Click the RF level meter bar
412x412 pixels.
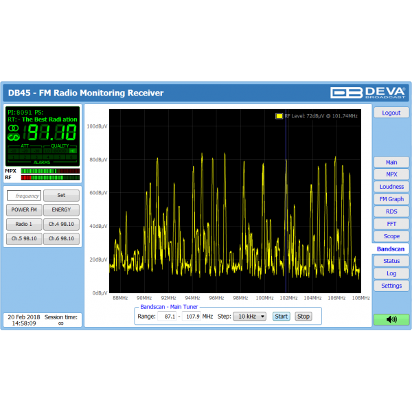(x=50, y=178)
